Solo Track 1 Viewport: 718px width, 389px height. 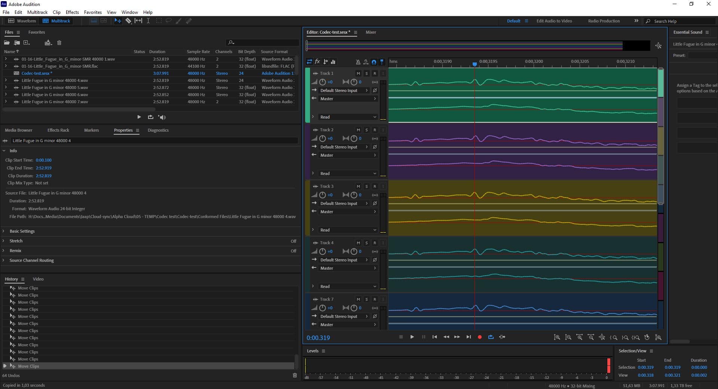(x=366, y=73)
